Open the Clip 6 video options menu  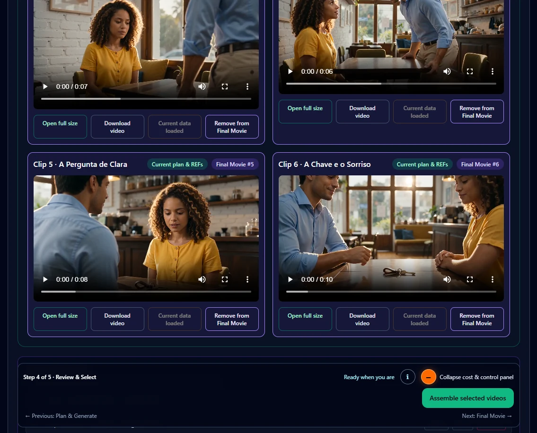coord(493,279)
